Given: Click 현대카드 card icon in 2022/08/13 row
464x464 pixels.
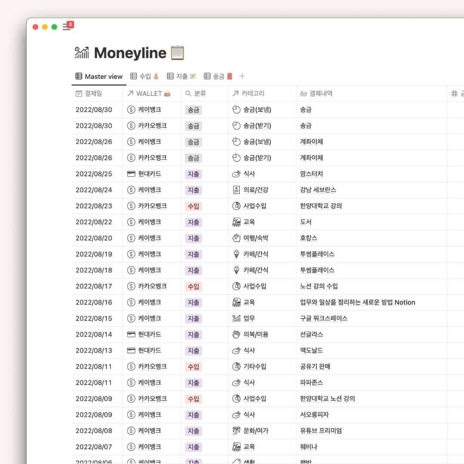Looking at the screenshot, I should tap(131, 351).
